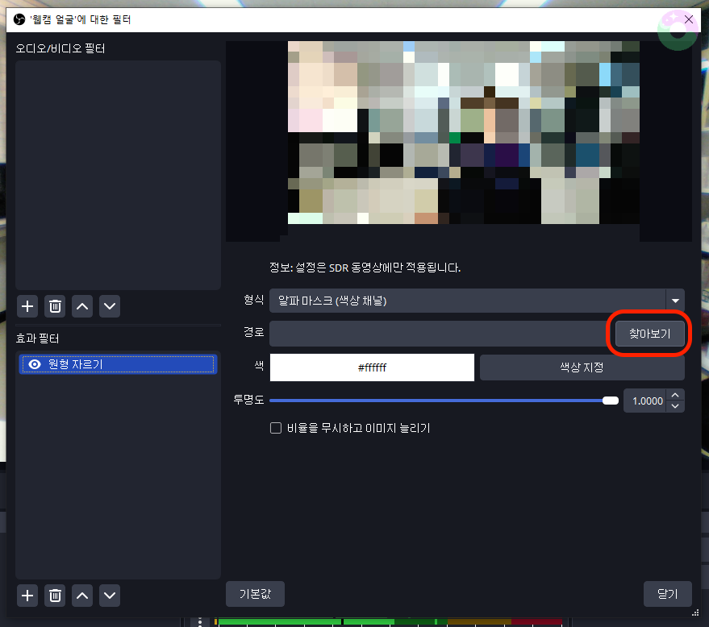Toggle visibility of 원형 자르기 filter
This screenshot has width=709, height=627.
(35, 364)
